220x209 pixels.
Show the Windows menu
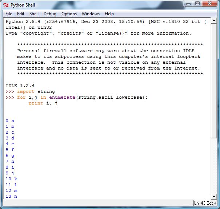(x=91, y=14)
